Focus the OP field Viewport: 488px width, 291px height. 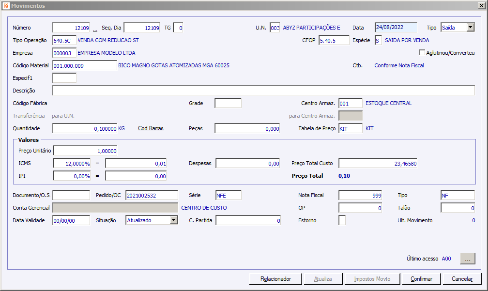click(360, 208)
